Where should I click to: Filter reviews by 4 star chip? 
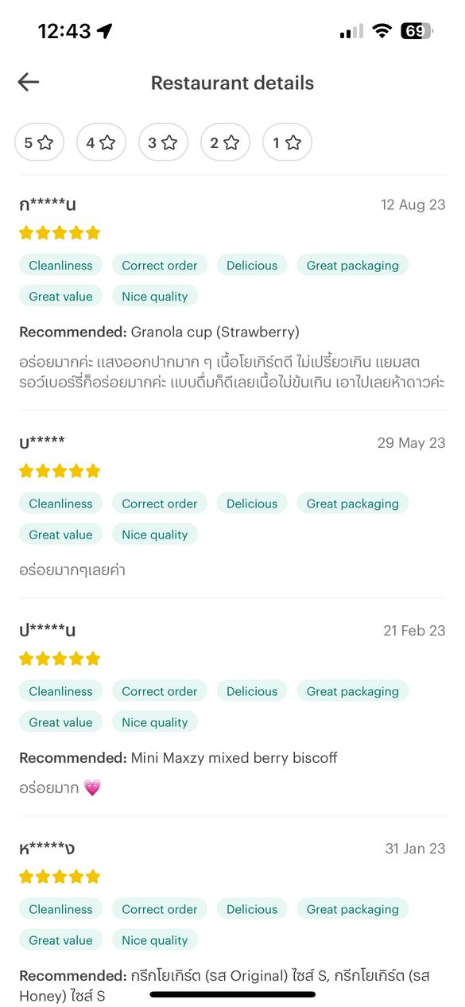101,142
